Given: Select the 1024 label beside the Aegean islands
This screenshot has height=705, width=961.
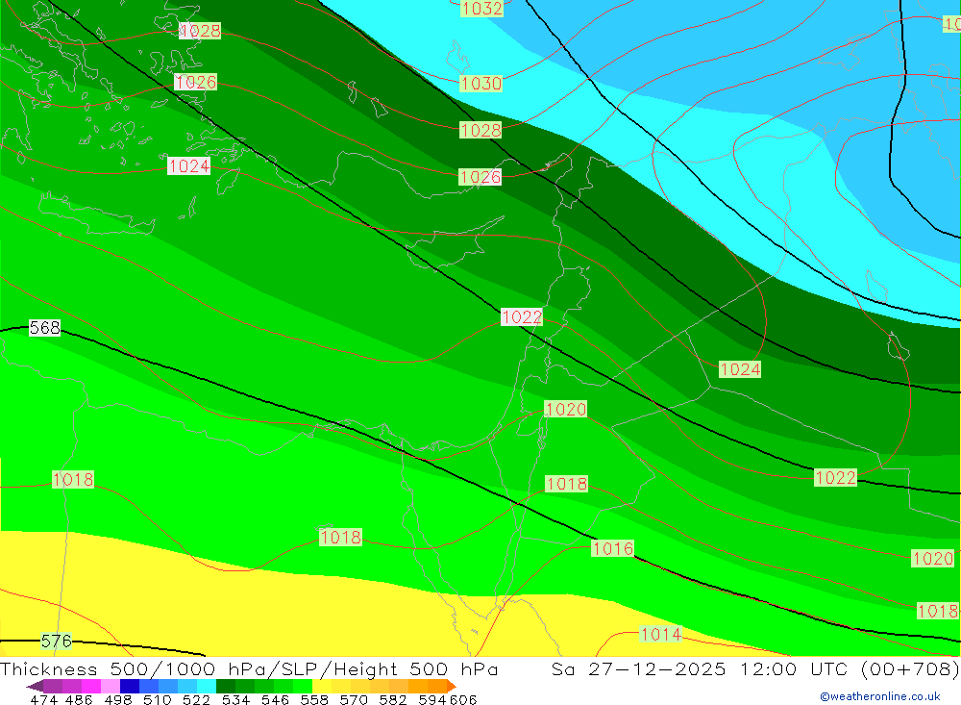Looking at the screenshot, I should click(189, 166).
